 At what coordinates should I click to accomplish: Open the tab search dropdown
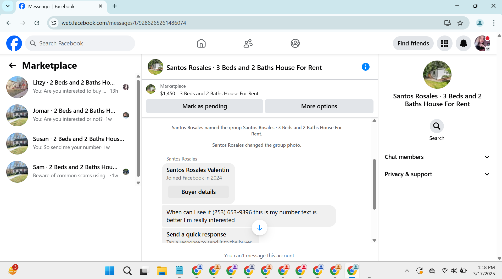(8, 6)
